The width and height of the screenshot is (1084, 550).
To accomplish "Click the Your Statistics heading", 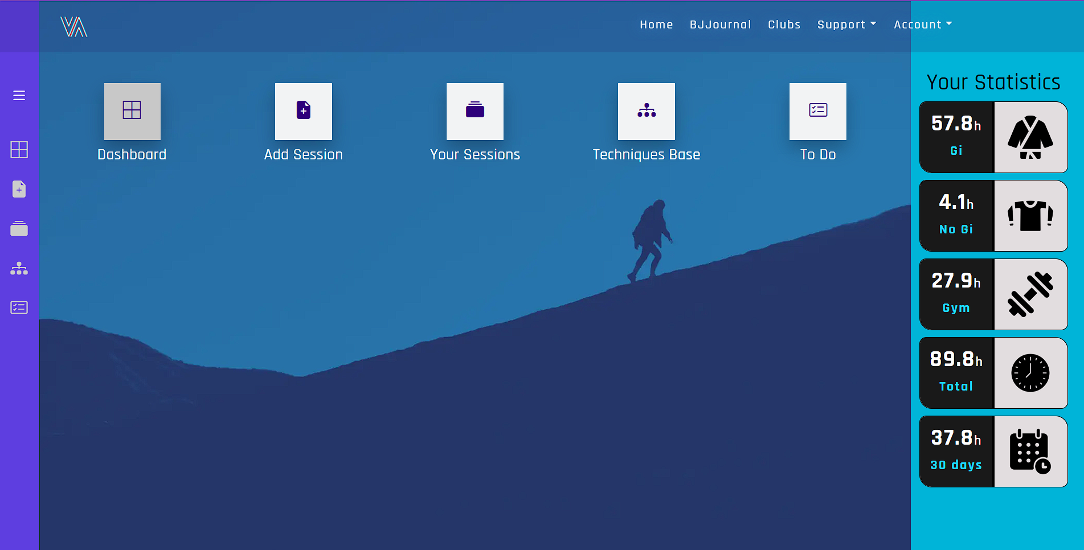I will tap(993, 82).
